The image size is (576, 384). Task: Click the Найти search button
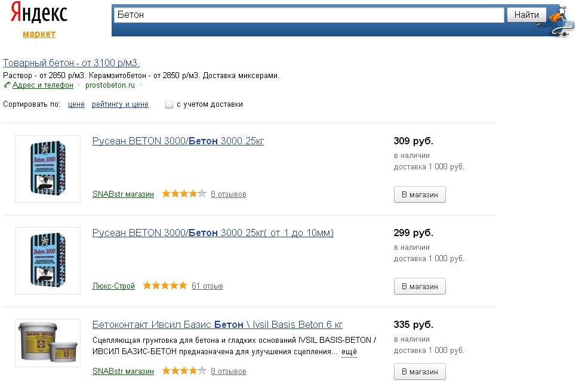click(x=526, y=15)
